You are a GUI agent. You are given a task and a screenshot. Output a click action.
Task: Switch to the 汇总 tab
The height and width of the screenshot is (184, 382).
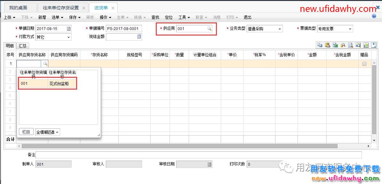click(22, 46)
